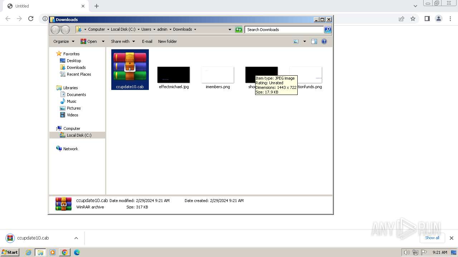Open the Windows Start menu
The height and width of the screenshot is (257, 458).
[x=10, y=252]
